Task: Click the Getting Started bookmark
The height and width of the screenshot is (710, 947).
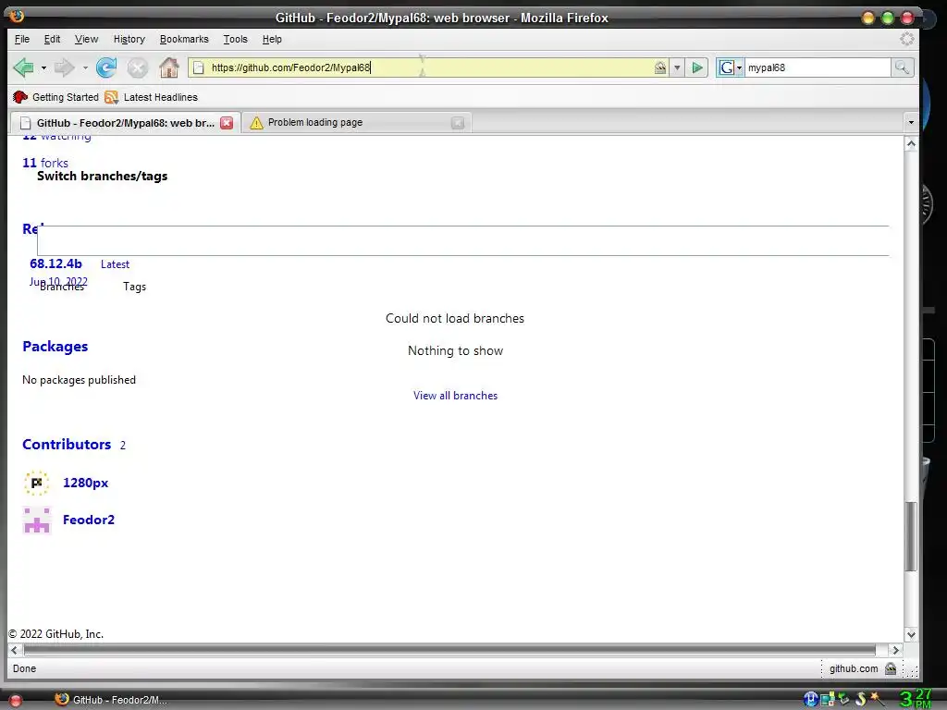Action: coord(55,97)
